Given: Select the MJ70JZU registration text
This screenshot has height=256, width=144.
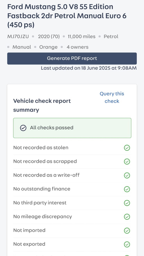Looking at the screenshot, I should coord(18,37).
